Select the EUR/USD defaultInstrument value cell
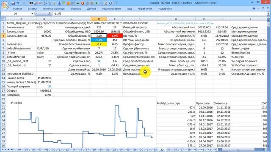The height and width of the screenshot is (152, 271). coord(44,49)
